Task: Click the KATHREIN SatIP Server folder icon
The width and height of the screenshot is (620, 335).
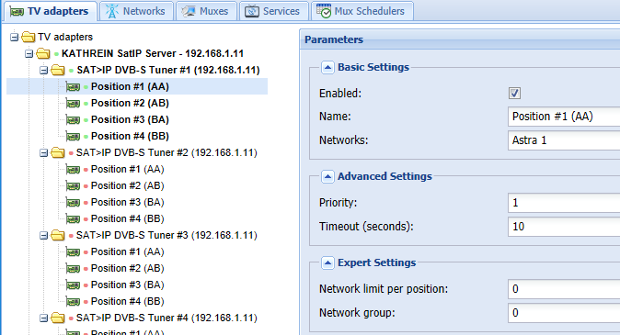Action: (x=43, y=53)
